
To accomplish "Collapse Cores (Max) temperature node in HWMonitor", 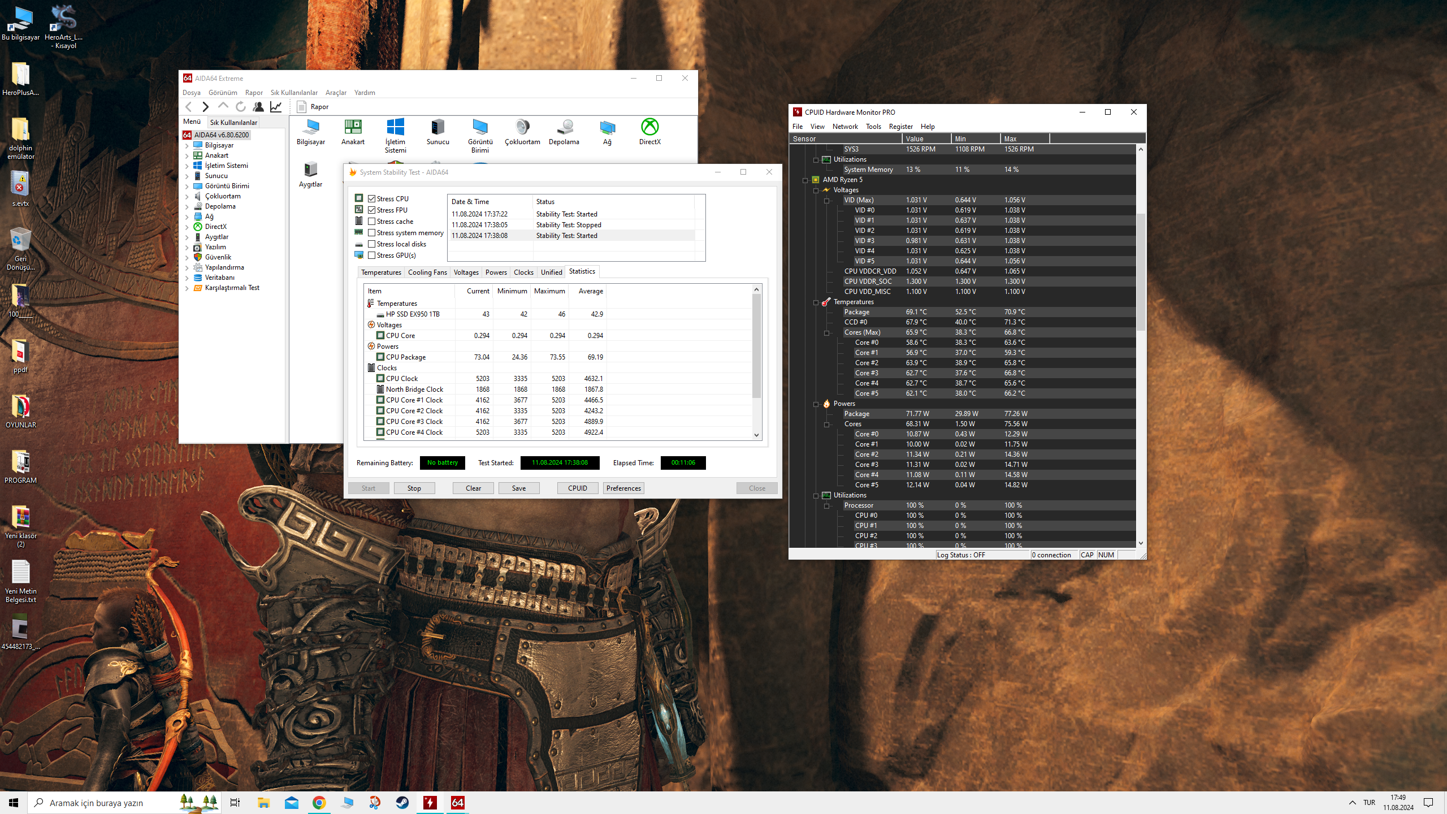I will click(x=827, y=333).
